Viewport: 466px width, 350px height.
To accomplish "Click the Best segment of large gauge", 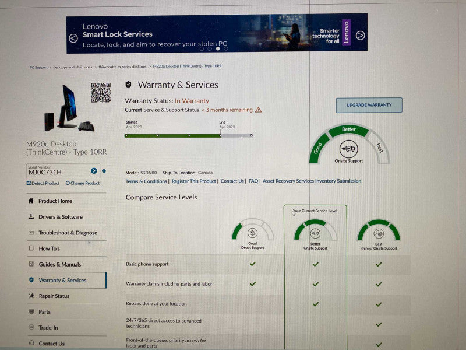I will [379, 147].
